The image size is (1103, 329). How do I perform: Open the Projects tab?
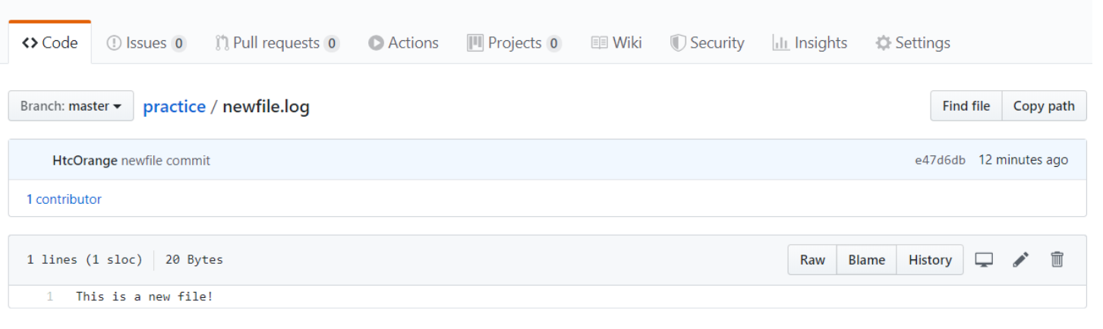[515, 43]
